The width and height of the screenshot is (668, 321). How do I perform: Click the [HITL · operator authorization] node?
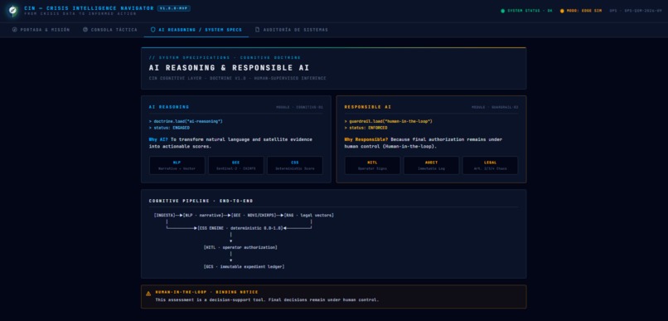pyautogui.click(x=240, y=247)
